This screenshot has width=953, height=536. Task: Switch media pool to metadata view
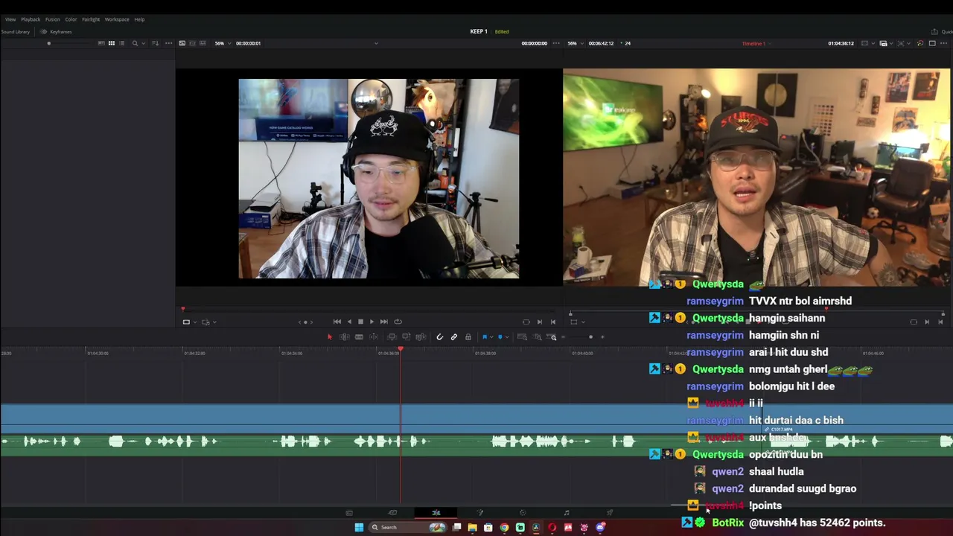click(101, 43)
